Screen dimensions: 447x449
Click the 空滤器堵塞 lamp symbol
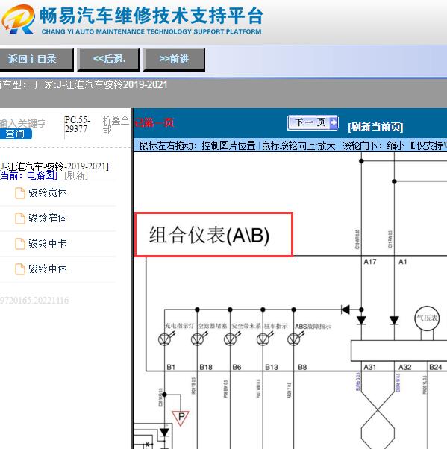[x=199, y=339]
